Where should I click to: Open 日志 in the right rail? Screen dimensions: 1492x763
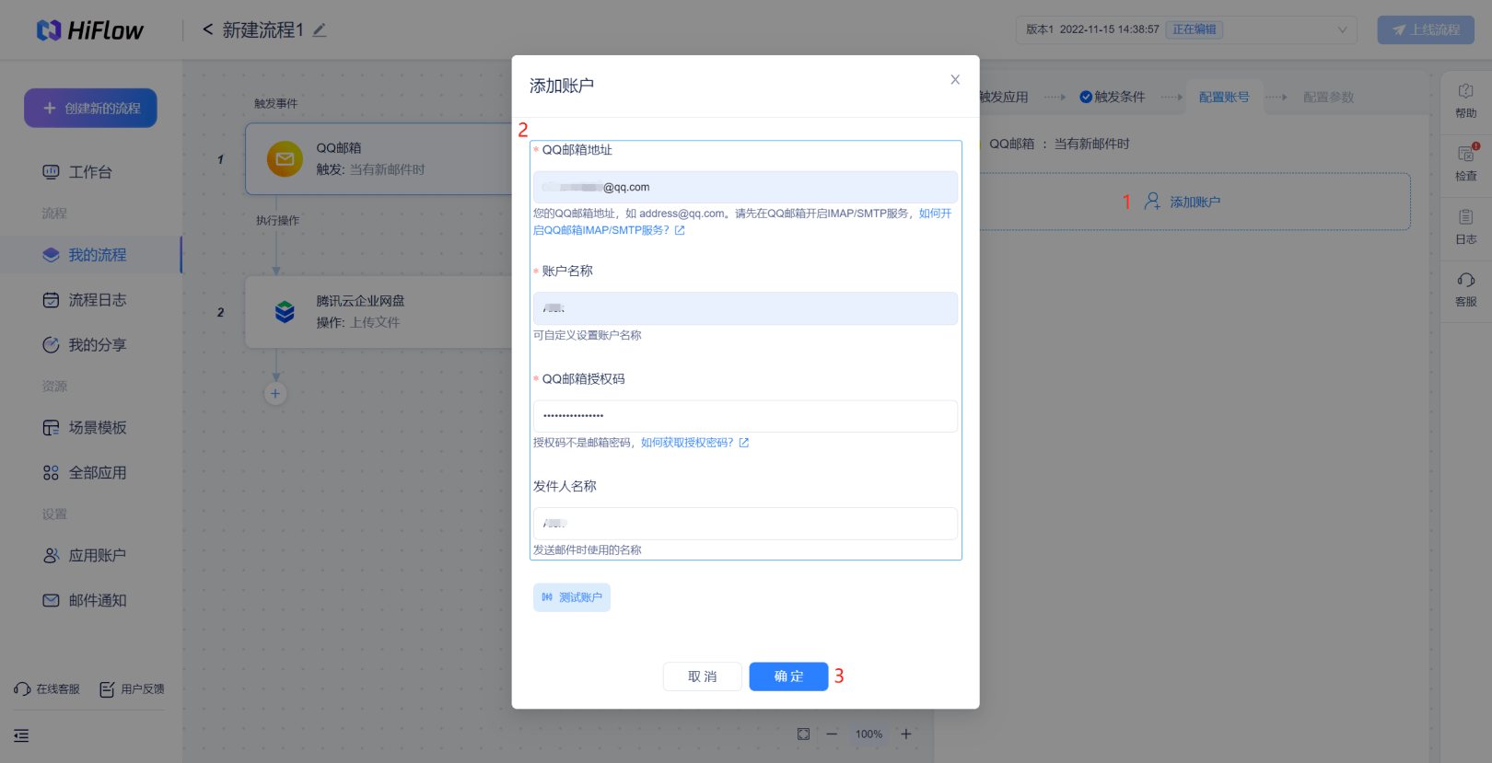[x=1466, y=226]
